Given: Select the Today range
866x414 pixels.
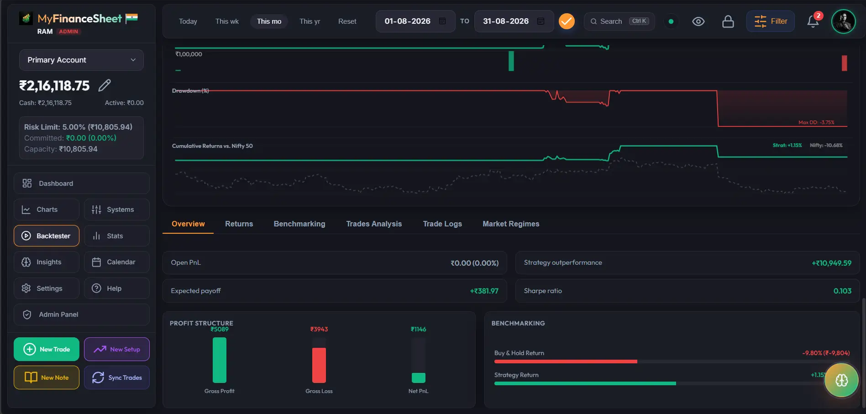Looking at the screenshot, I should (188, 21).
